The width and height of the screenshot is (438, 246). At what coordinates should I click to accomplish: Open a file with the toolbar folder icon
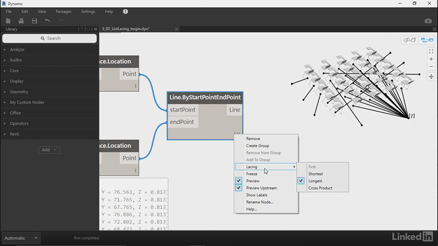point(21,21)
